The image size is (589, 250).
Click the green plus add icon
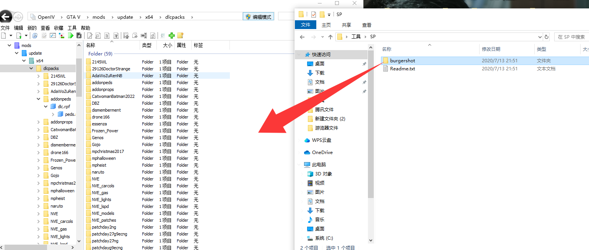click(x=172, y=36)
